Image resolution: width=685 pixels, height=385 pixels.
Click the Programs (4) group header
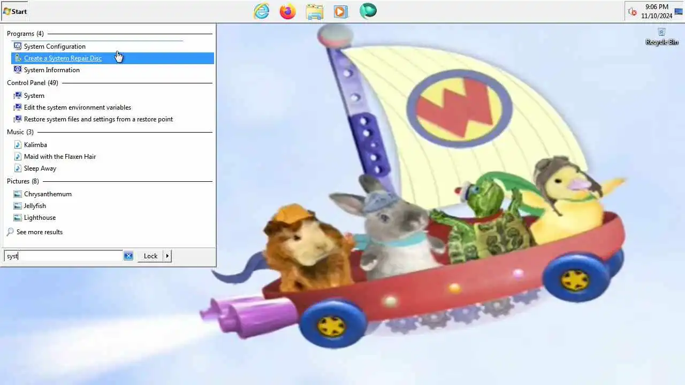25,34
